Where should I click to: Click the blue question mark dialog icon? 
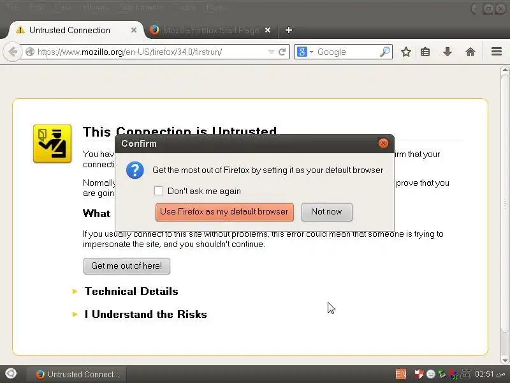point(135,170)
